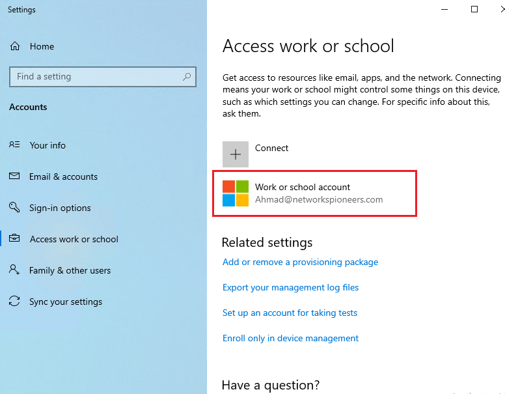Click the Family & other users icon

(14, 270)
